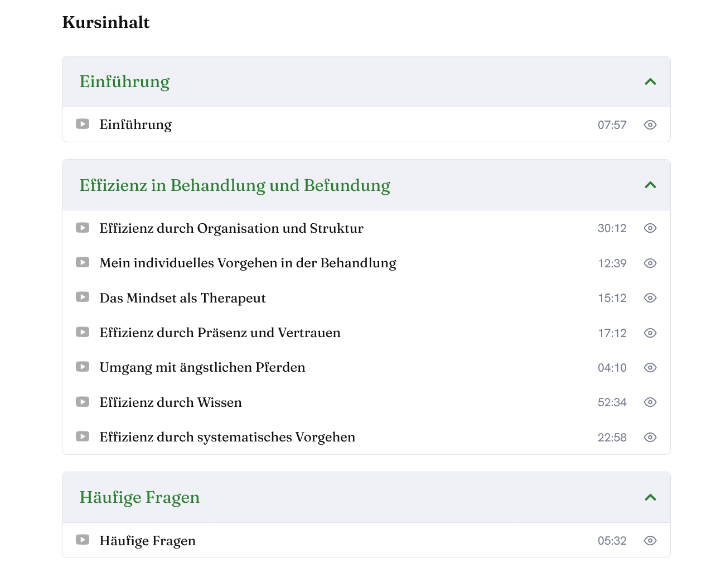721x567 pixels.
Task: Open the Effizienz in Behandlung und Befundung header
Action: click(x=235, y=185)
